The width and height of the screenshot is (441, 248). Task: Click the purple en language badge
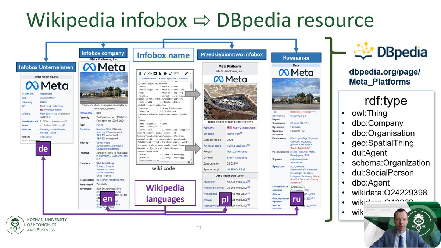107,199
